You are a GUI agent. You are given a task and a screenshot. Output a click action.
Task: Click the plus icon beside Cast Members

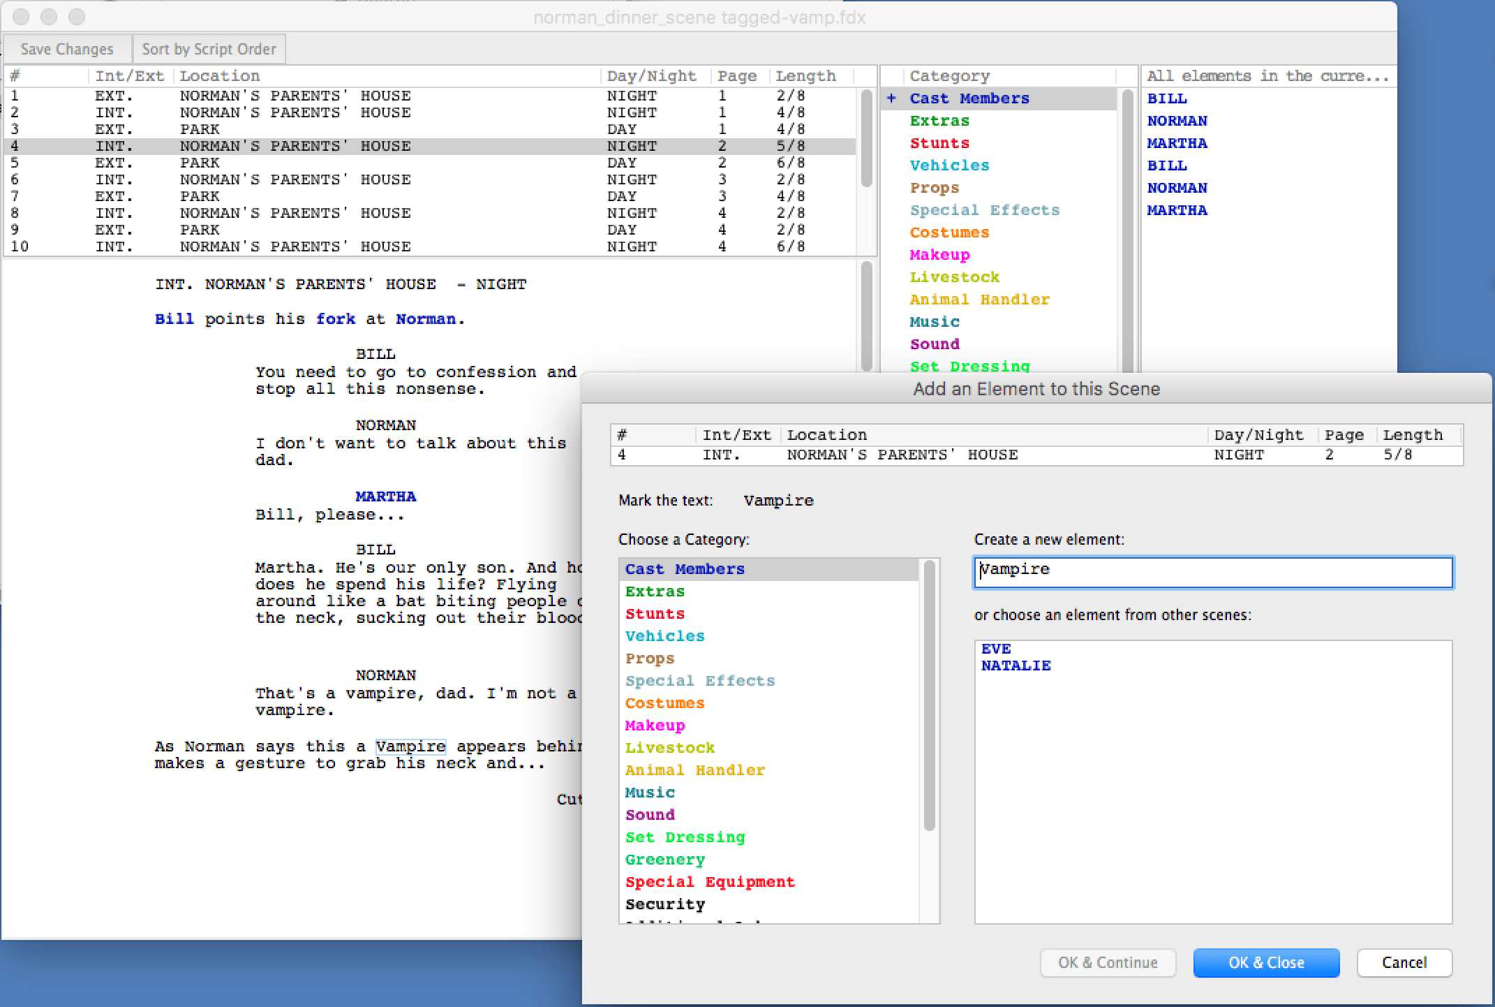point(891,98)
